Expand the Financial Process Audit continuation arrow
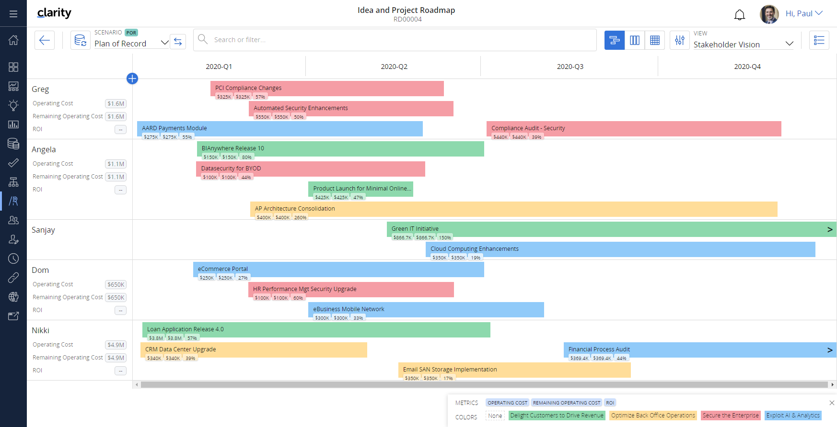This screenshot has width=837, height=427. tap(830, 350)
